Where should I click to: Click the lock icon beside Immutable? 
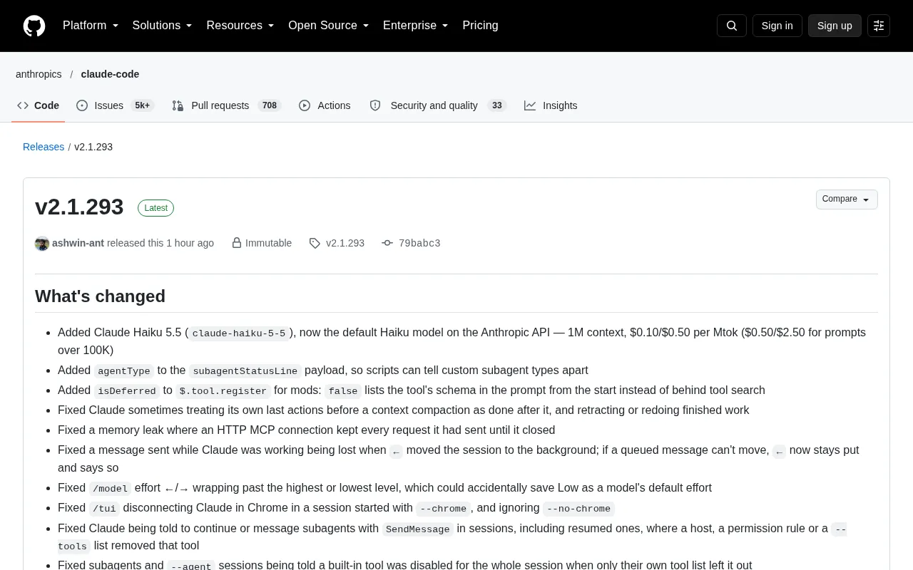tap(237, 243)
